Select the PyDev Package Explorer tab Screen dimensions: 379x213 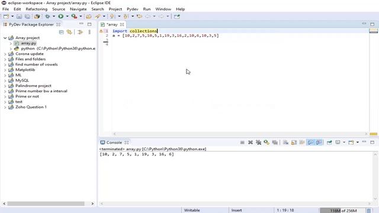point(31,24)
